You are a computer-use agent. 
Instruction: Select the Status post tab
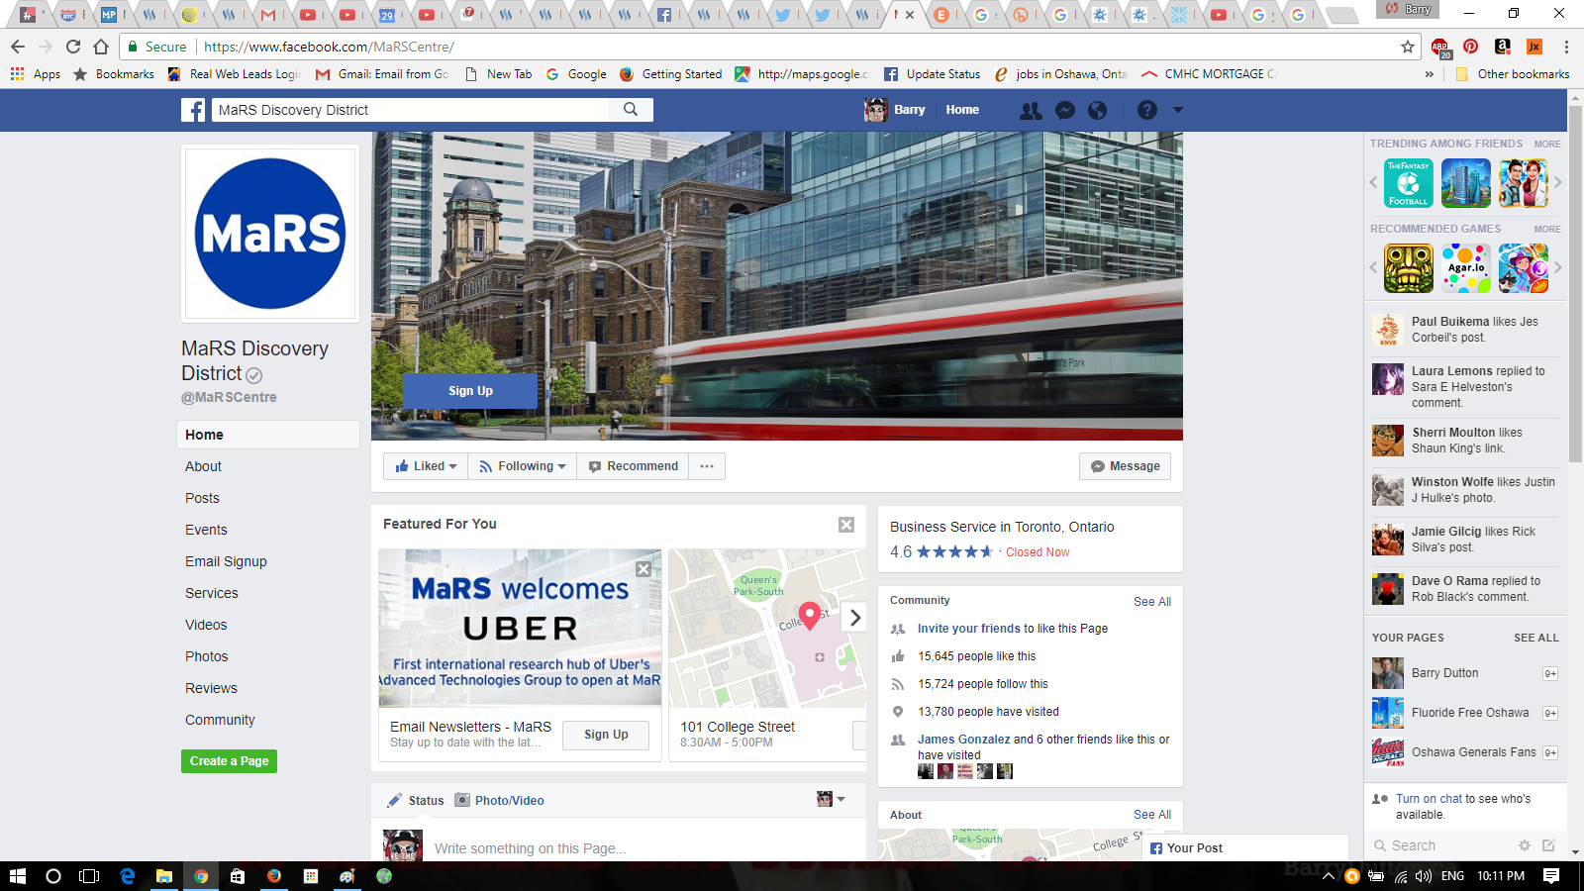tap(416, 801)
